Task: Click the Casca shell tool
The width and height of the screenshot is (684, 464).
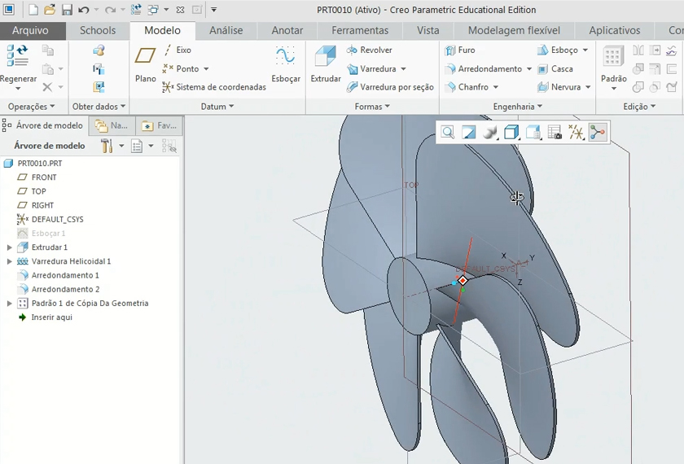Action: (555, 69)
